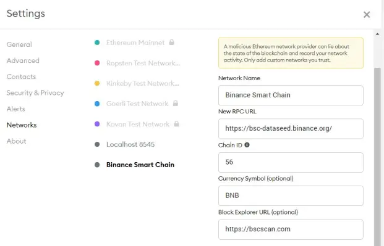The image size is (384, 246).
Task: Click the lock icon beside Goerli Test Network
Action: tap(176, 103)
